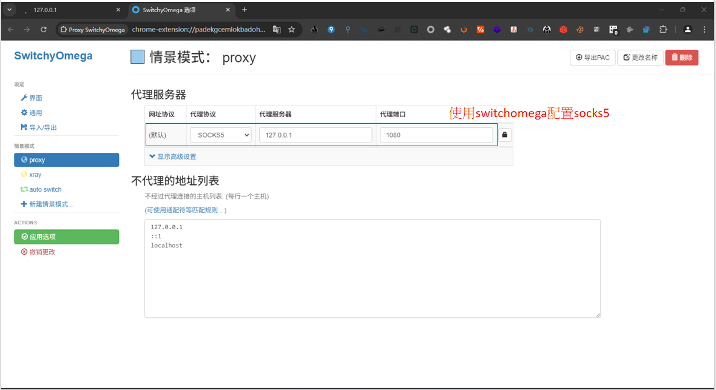Click the proxy port field containing 1080

(x=436, y=135)
